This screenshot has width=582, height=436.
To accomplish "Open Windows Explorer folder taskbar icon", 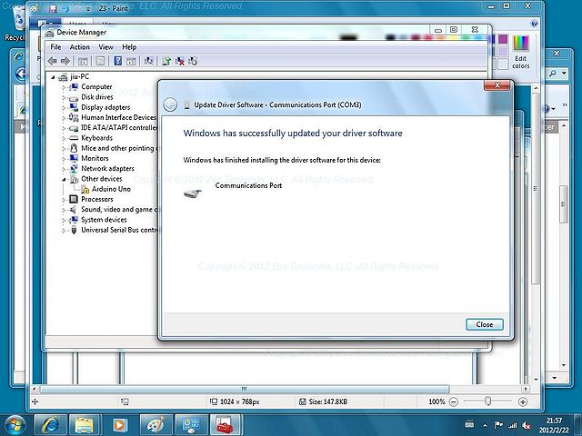I will click(x=85, y=425).
